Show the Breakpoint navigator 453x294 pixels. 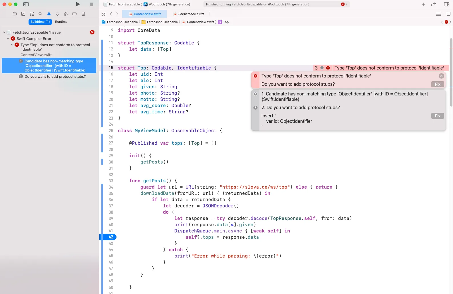pos(75,14)
